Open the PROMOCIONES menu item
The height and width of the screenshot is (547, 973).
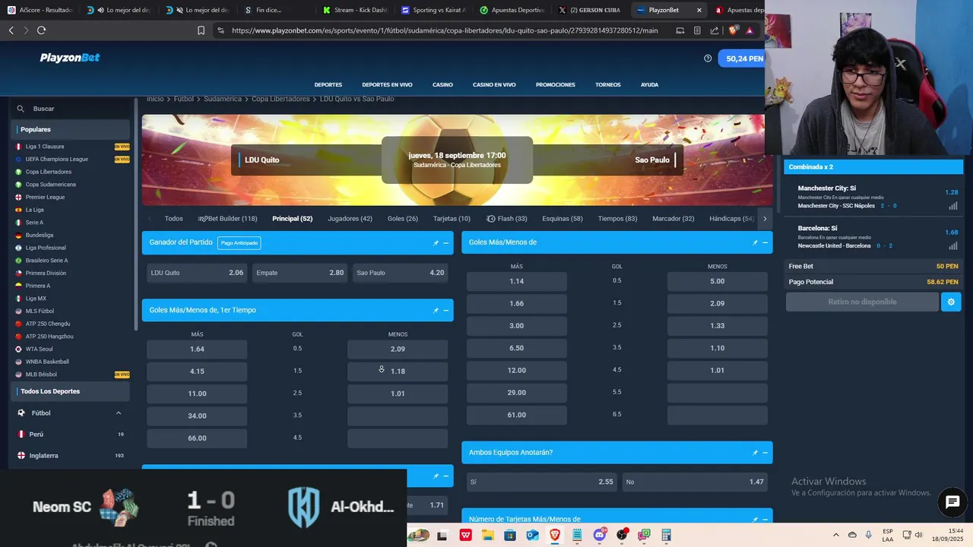(x=556, y=85)
